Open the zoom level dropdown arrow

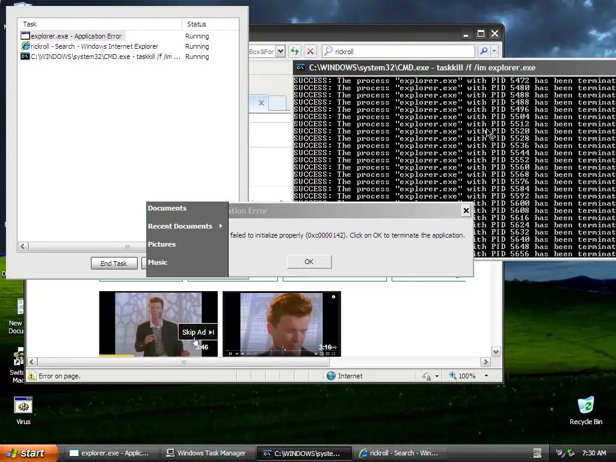point(486,376)
